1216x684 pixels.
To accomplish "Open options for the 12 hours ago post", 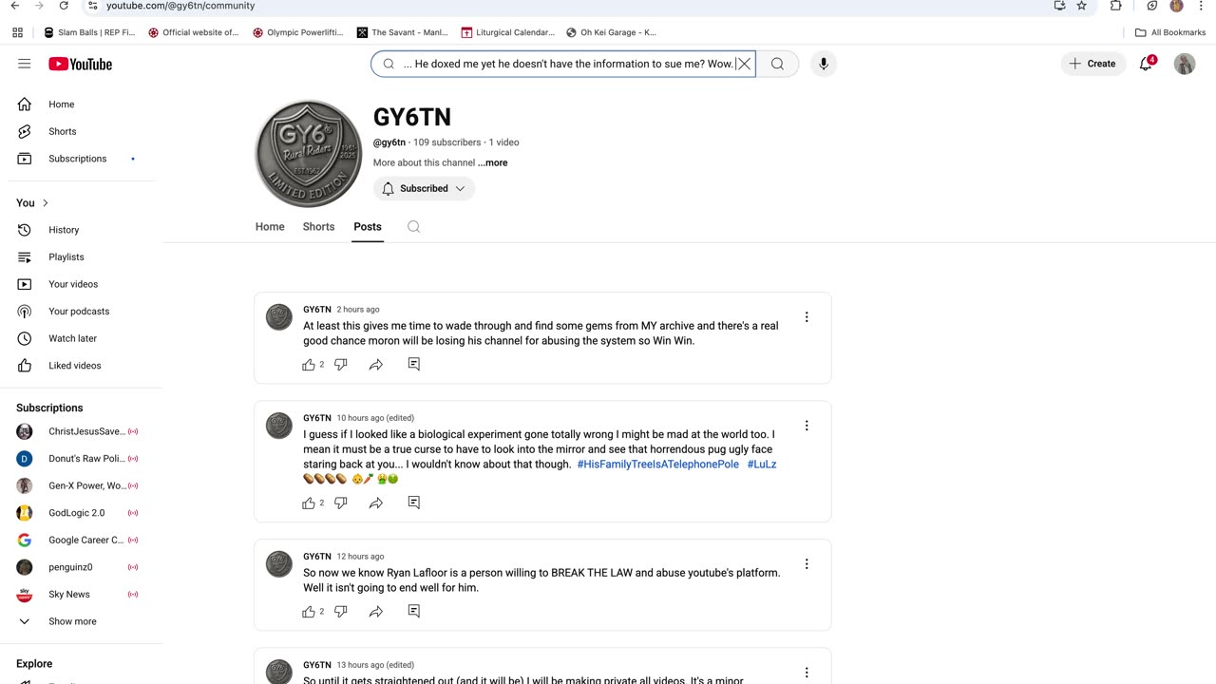I will click(x=807, y=564).
